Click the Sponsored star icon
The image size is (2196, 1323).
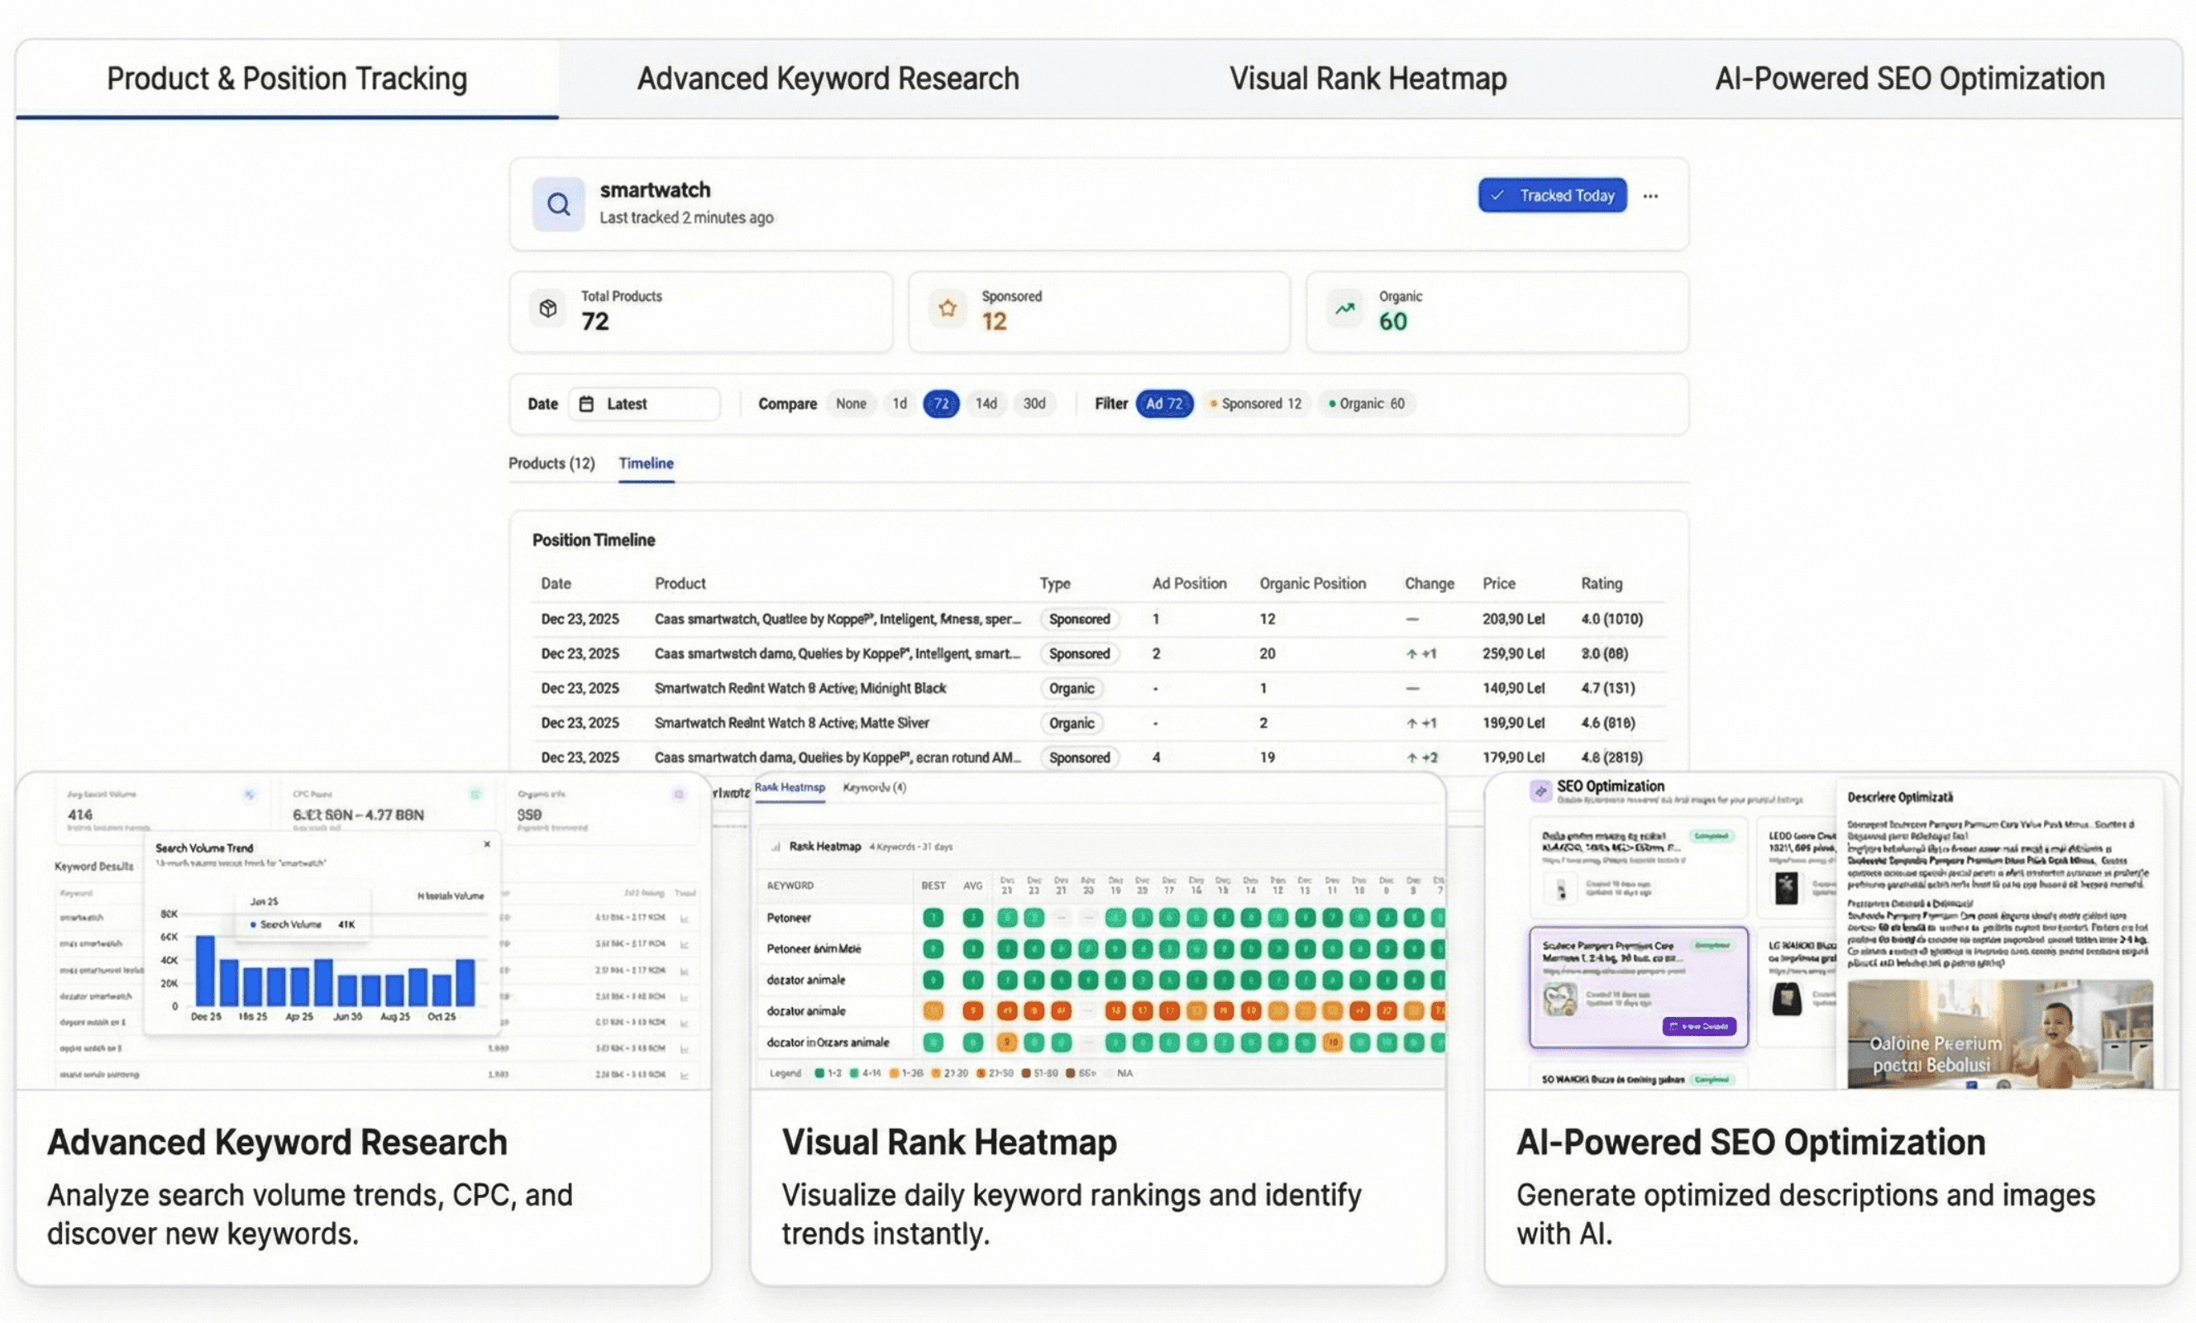[x=947, y=308]
